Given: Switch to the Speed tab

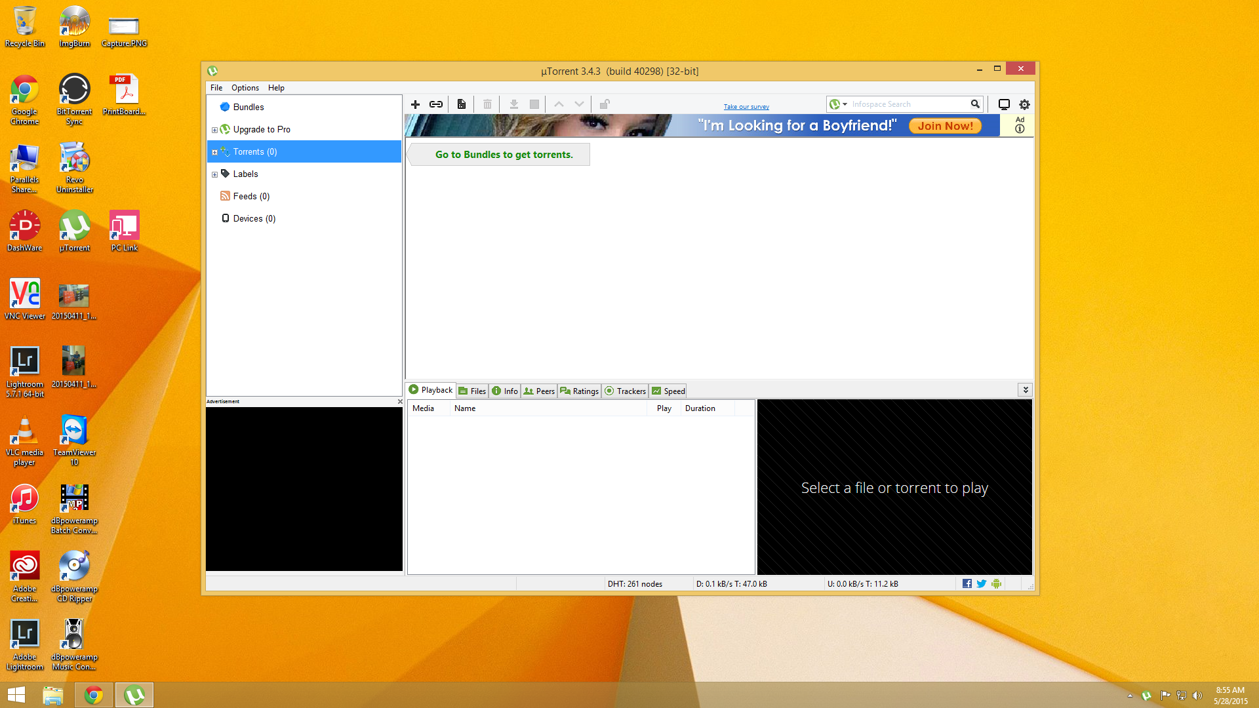Looking at the screenshot, I should click(668, 391).
